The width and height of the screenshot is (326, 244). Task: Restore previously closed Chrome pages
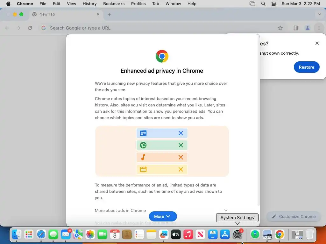[307, 67]
